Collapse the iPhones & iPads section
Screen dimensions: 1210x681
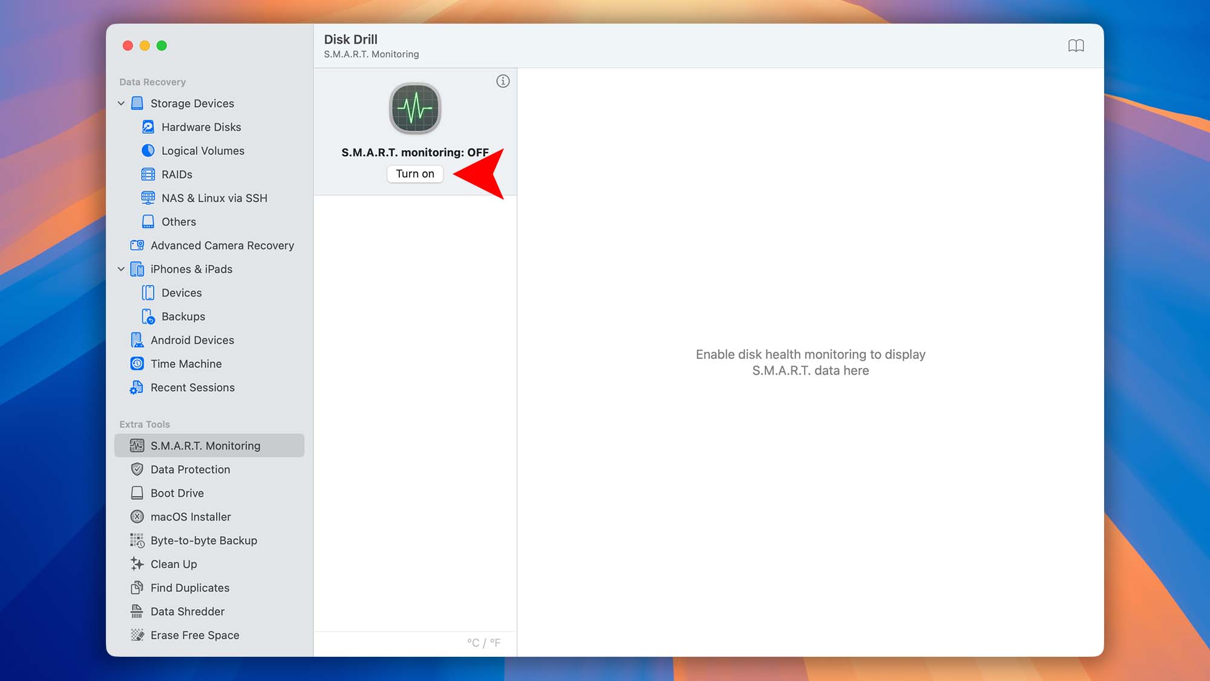click(x=121, y=269)
